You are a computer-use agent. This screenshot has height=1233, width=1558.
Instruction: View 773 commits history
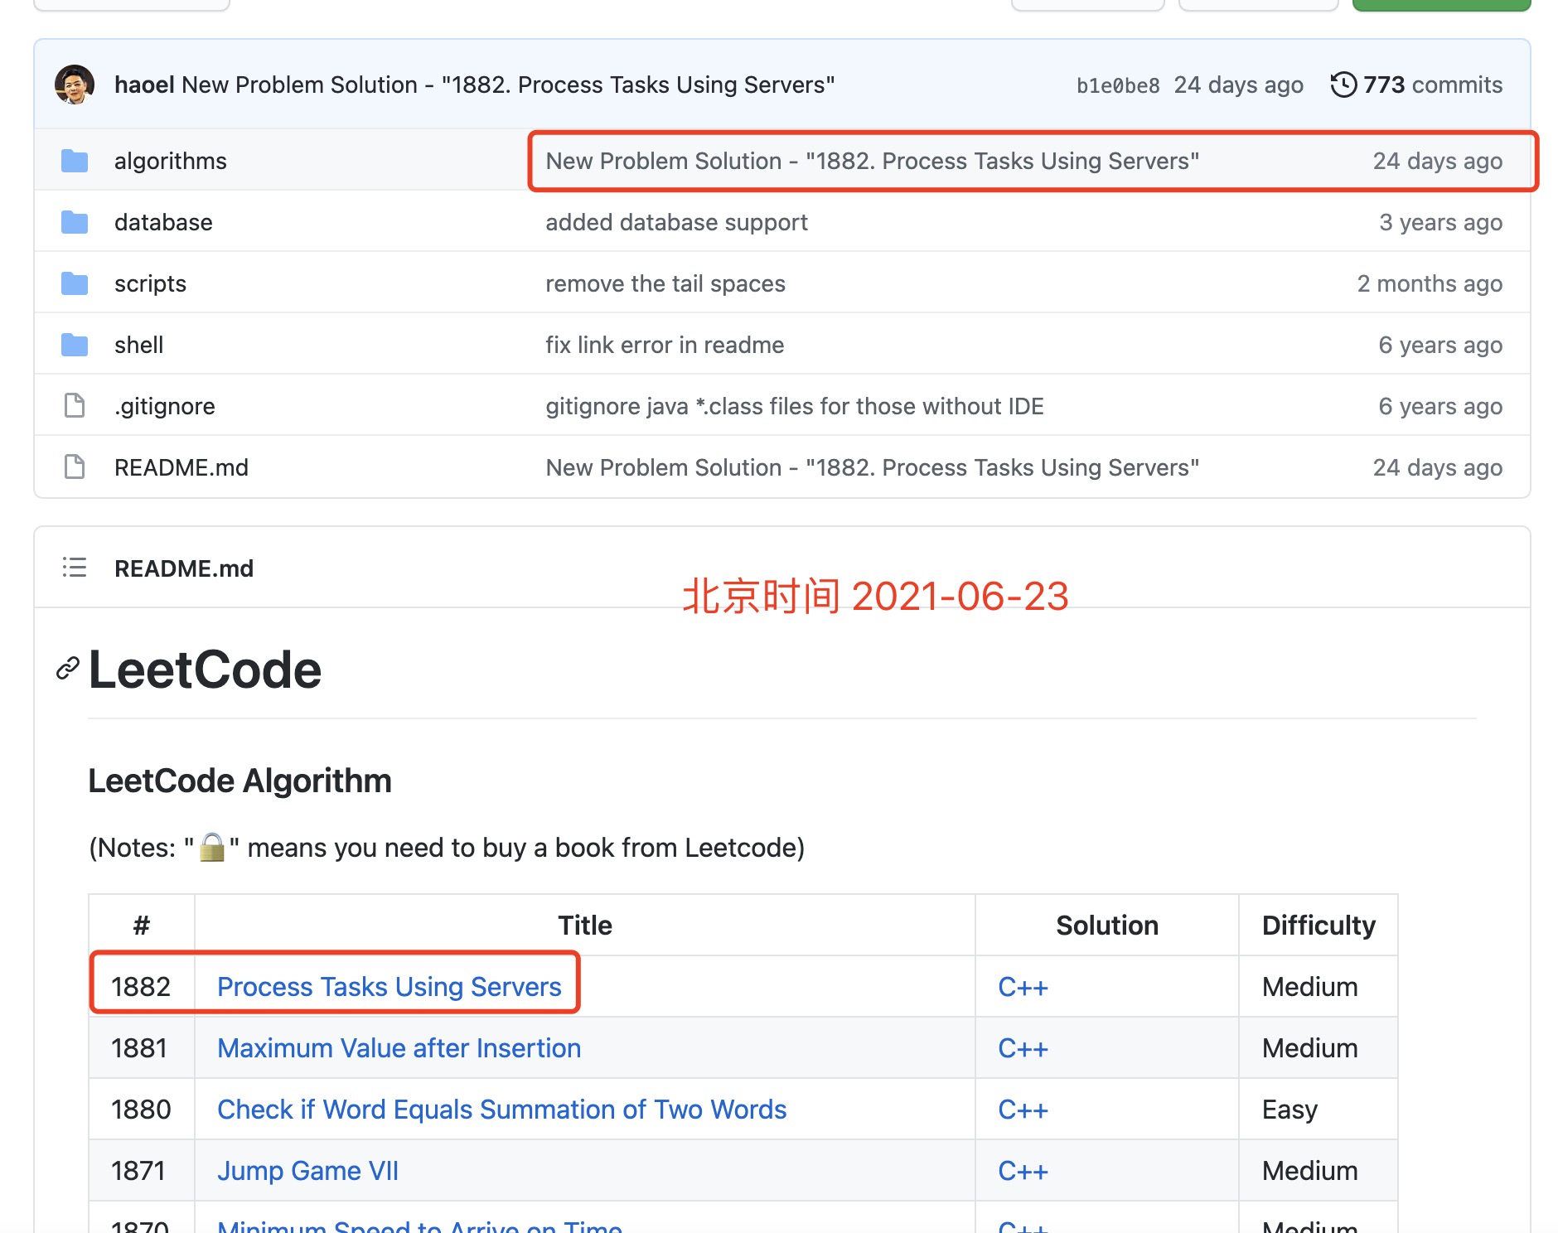[1433, 85]
